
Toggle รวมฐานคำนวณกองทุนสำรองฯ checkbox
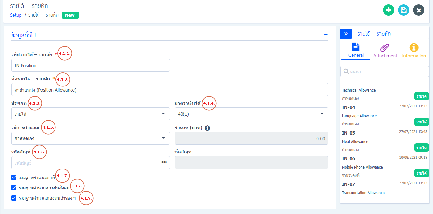(14, 198)
